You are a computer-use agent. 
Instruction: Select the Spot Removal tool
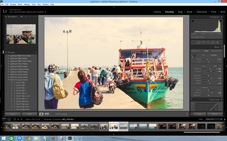pos(198,42)
